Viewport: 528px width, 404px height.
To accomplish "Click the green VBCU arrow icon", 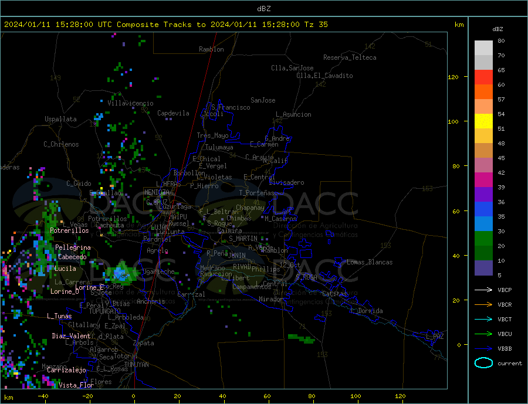I will pyautogui.click(x=483, y=334).
